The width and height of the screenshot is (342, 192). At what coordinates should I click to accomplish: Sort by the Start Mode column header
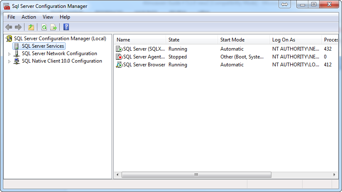pyautogui.click(x=244, y=40)
